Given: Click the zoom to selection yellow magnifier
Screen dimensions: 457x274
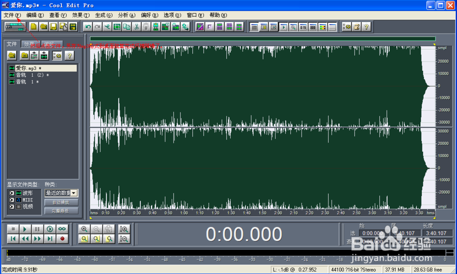Looking at the screenshot, I should tap(84, 239).
